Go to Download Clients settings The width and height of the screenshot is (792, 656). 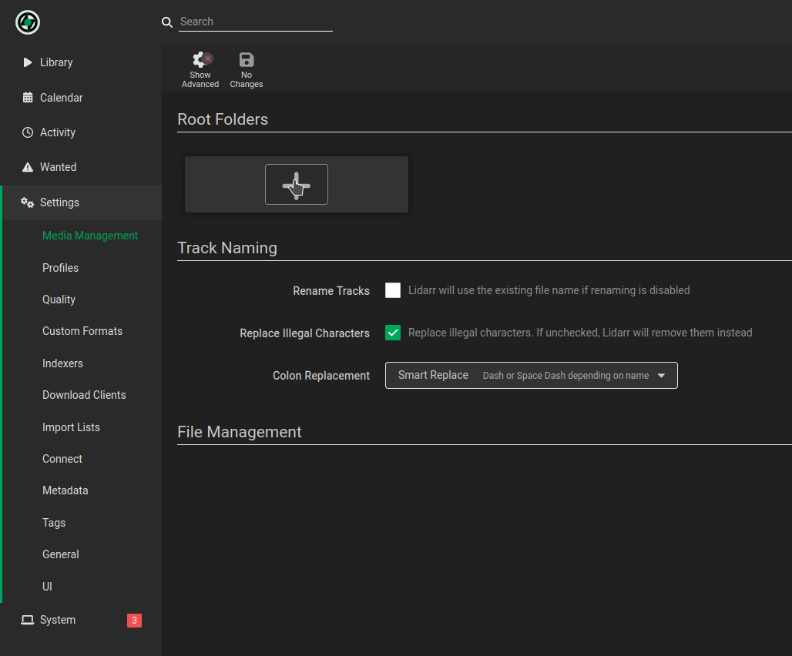point(84,395)
